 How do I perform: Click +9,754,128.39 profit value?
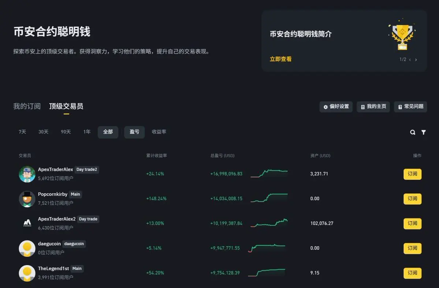coord(225,273)
